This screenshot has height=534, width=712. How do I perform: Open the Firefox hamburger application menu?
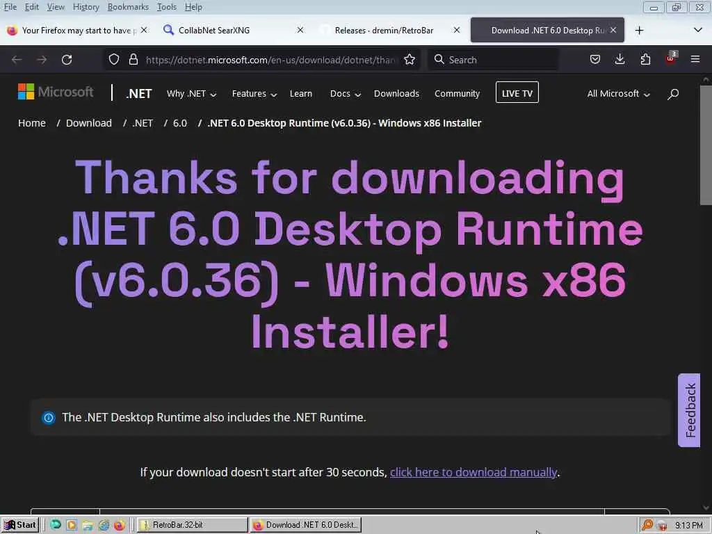click(695, 60)
